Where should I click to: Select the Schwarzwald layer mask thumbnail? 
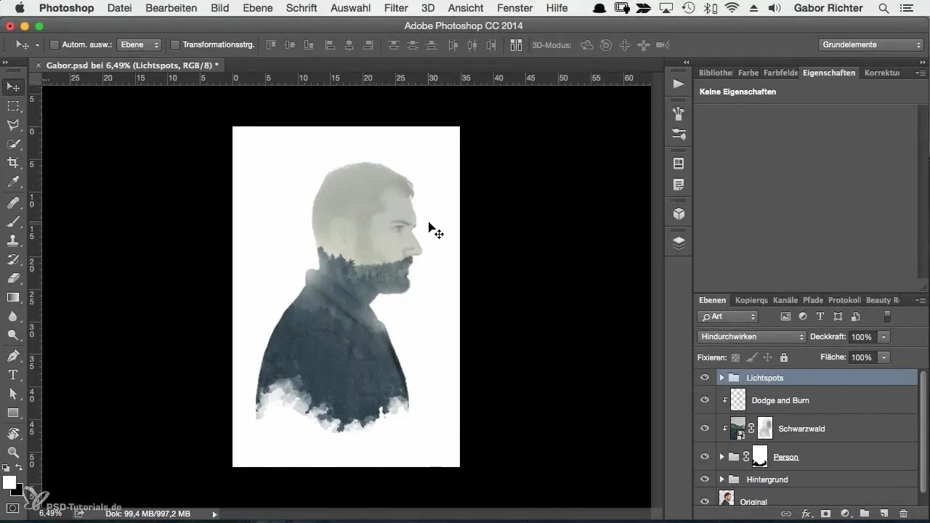[x=765, y=429]
